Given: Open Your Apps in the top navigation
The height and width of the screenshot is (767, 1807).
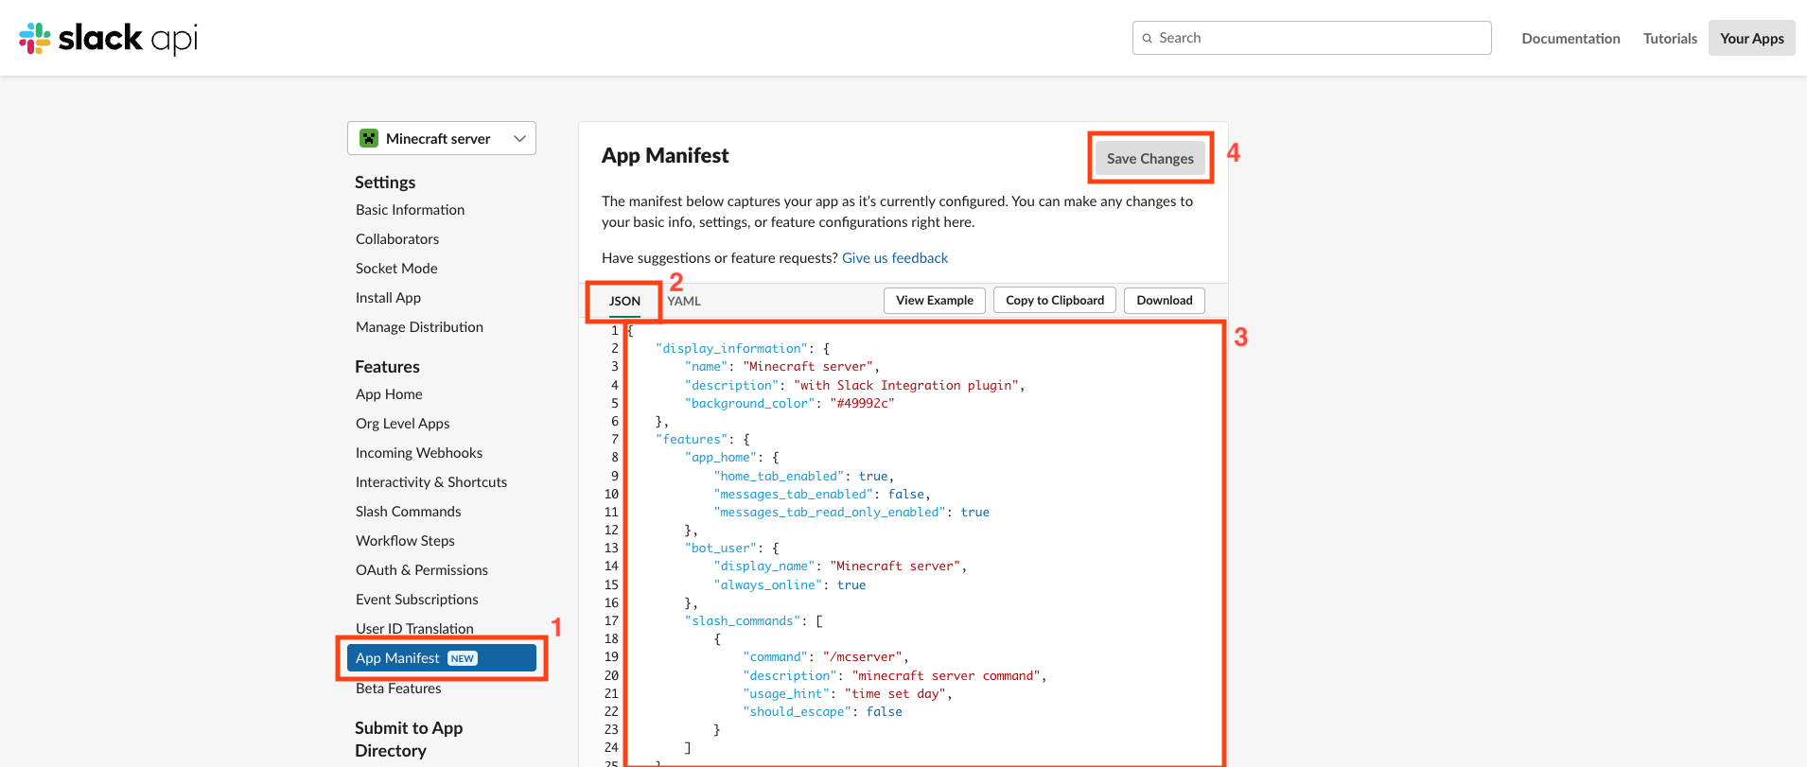Looking at the screenshot, I should pyautogui.click(x=1752, y=38).
